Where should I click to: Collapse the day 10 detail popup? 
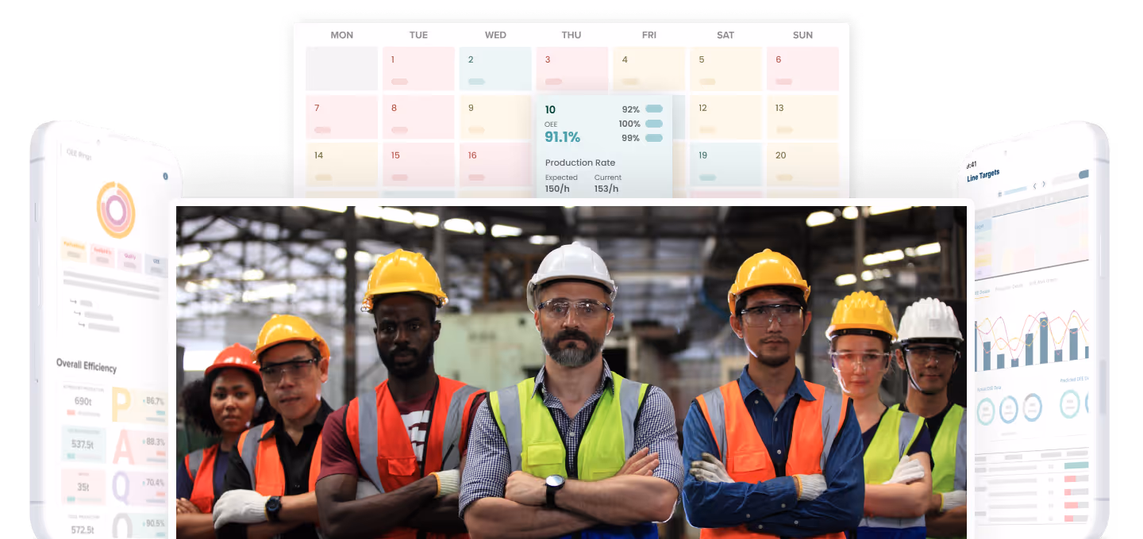(551, 109)
